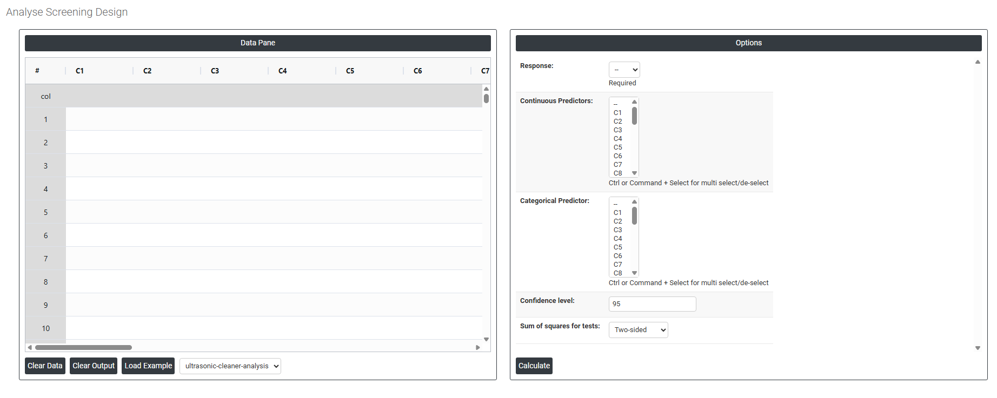
Task: Click the Options panel scroll up arrow
Action: (978, 62)
